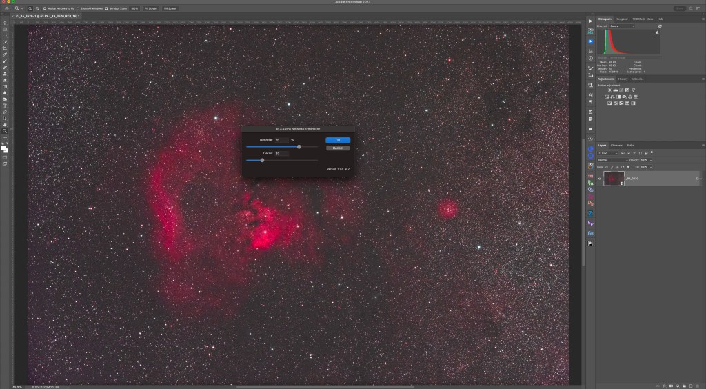Click the Detail value input field

(x=281, y=154)
